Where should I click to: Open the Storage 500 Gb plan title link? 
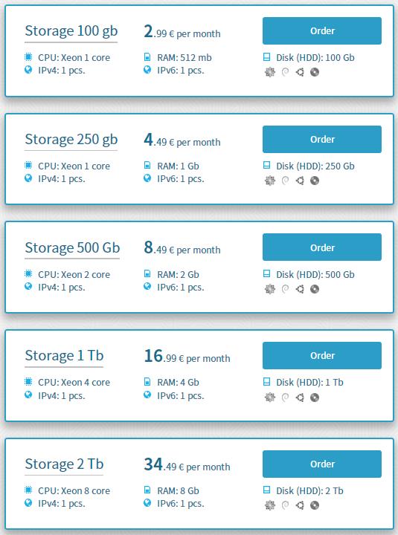pos(72,247)
